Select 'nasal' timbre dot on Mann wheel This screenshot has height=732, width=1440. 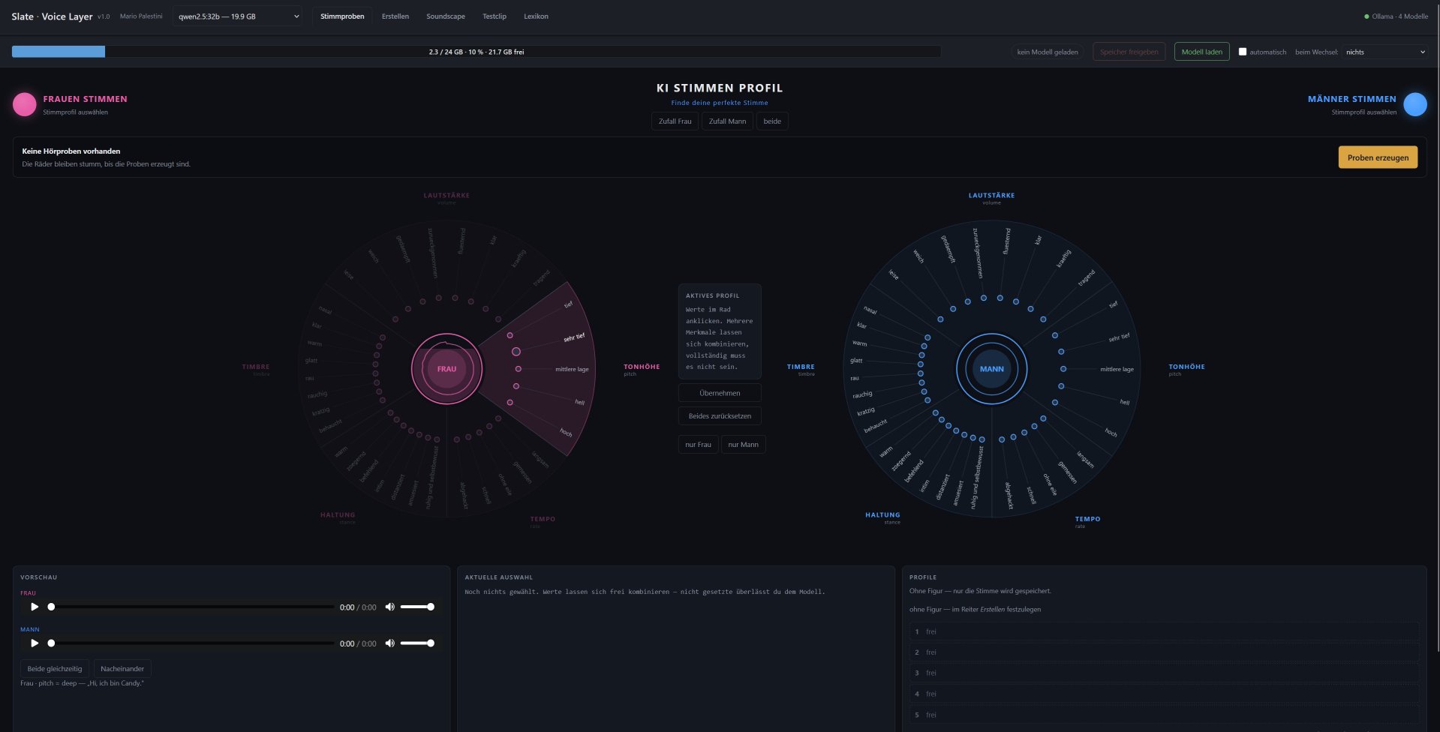point(928,337)
